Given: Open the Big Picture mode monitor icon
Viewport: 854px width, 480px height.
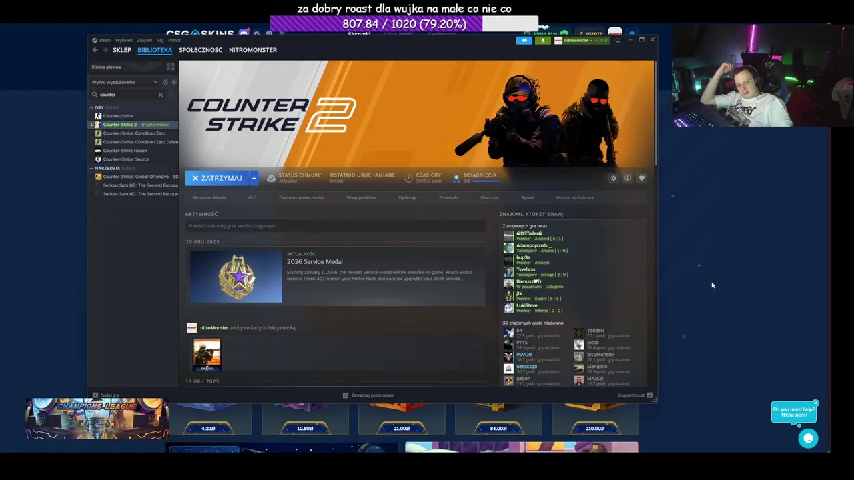Looking at the screenshot, I should [618, 40].
